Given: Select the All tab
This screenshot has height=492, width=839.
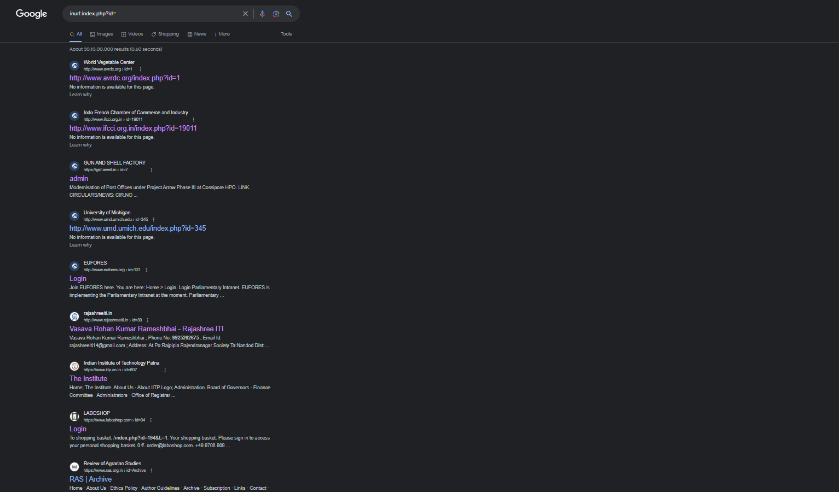Looking at the screenshot, I should click(76, 34).
